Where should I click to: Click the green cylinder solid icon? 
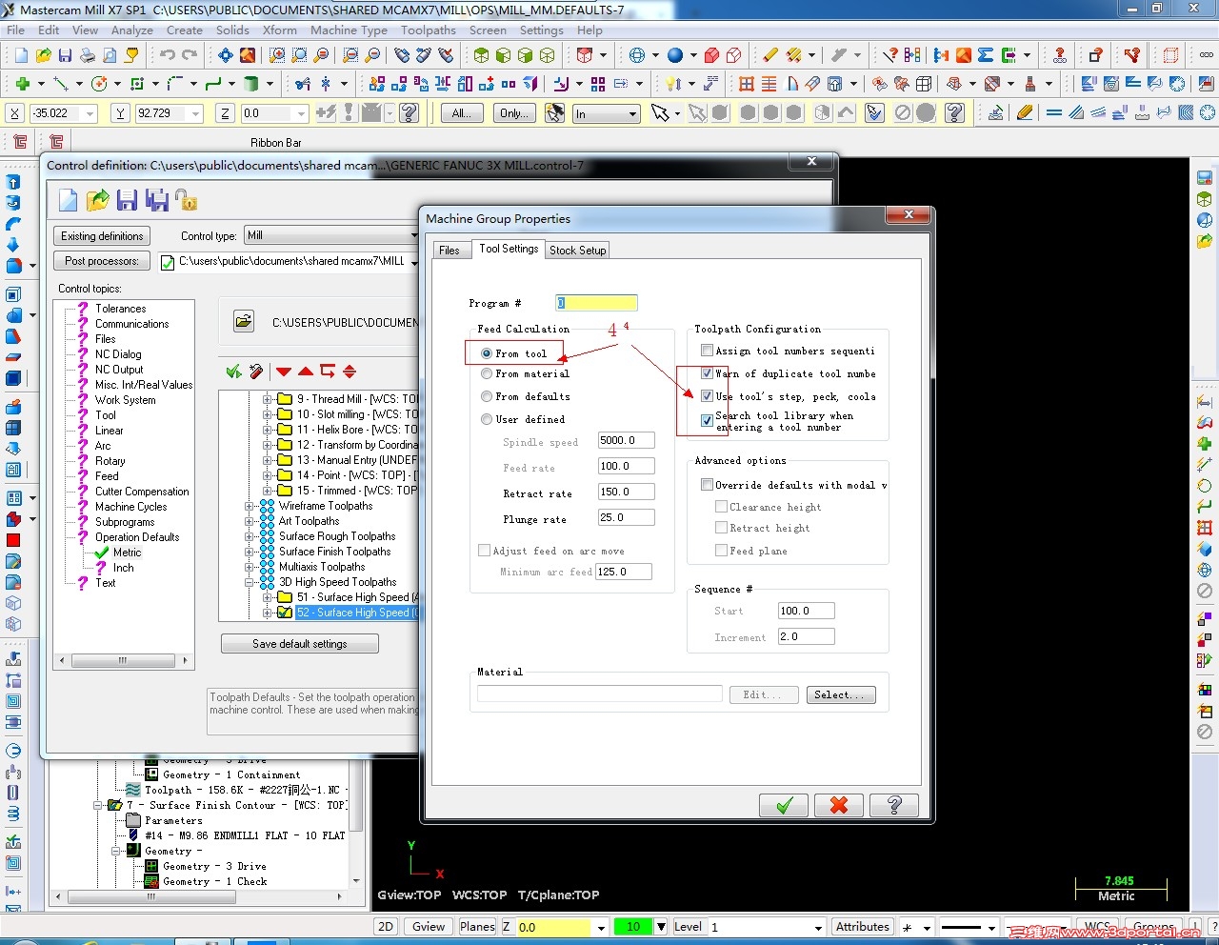[x=251, y=84]
